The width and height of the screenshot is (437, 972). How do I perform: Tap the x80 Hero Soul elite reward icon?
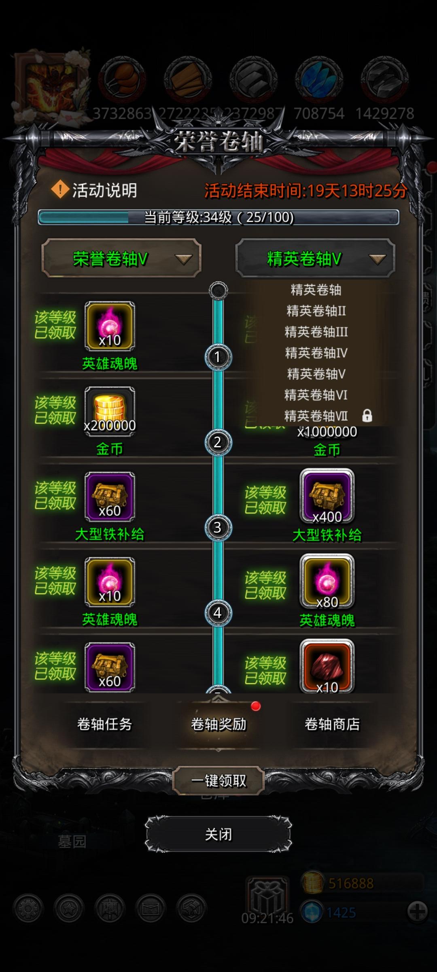click(327, 582)
